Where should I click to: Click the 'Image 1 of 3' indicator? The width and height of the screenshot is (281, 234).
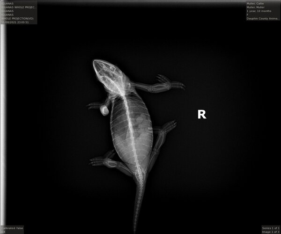[270, 232]
